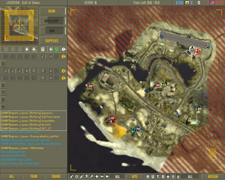Toggle voice channel for squad 1

51,49
